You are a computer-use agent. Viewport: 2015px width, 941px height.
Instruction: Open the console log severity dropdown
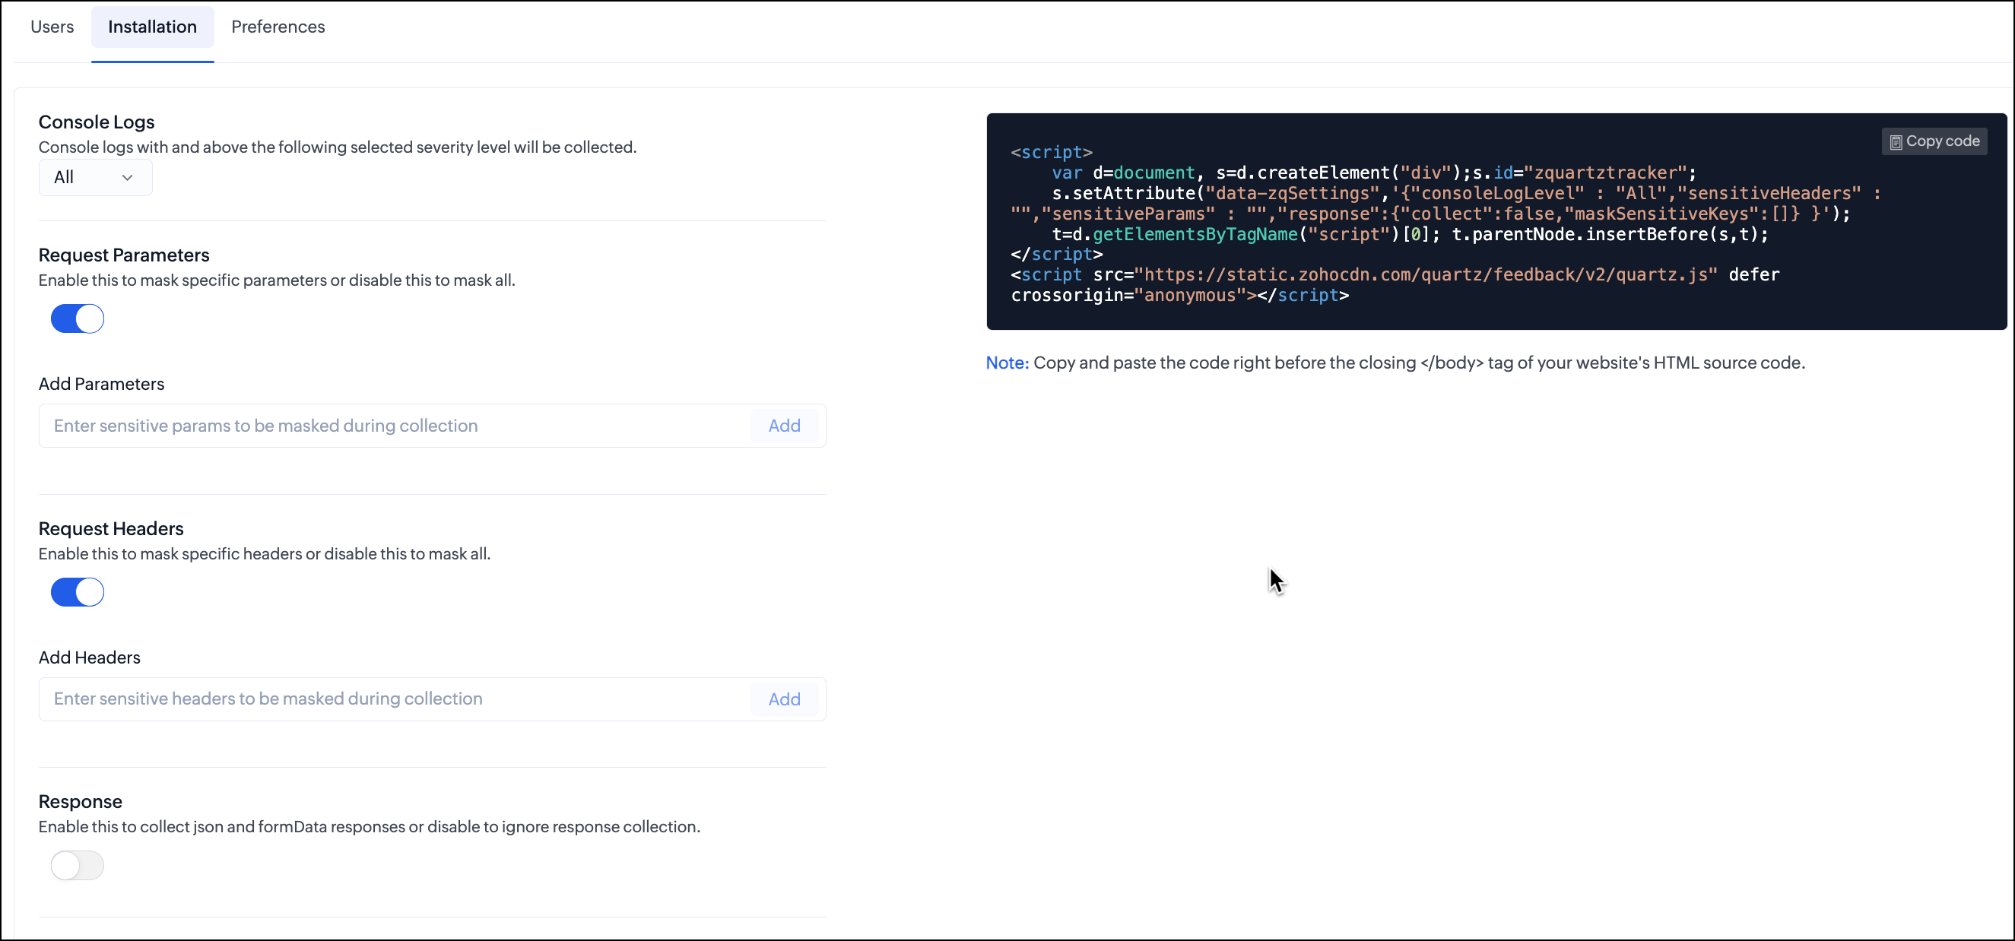[94, 178]
